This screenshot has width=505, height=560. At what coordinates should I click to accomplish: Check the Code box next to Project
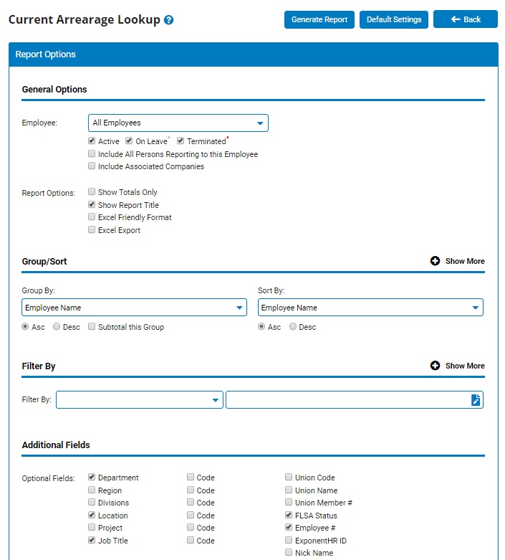tap(191, 527)
